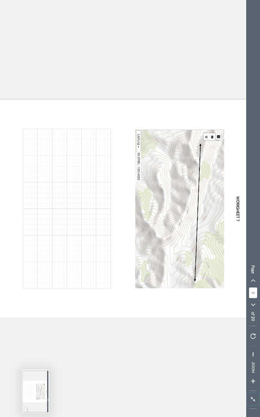Click the topographic contour map image
The image size is (260, 417).
pos(180,209)
